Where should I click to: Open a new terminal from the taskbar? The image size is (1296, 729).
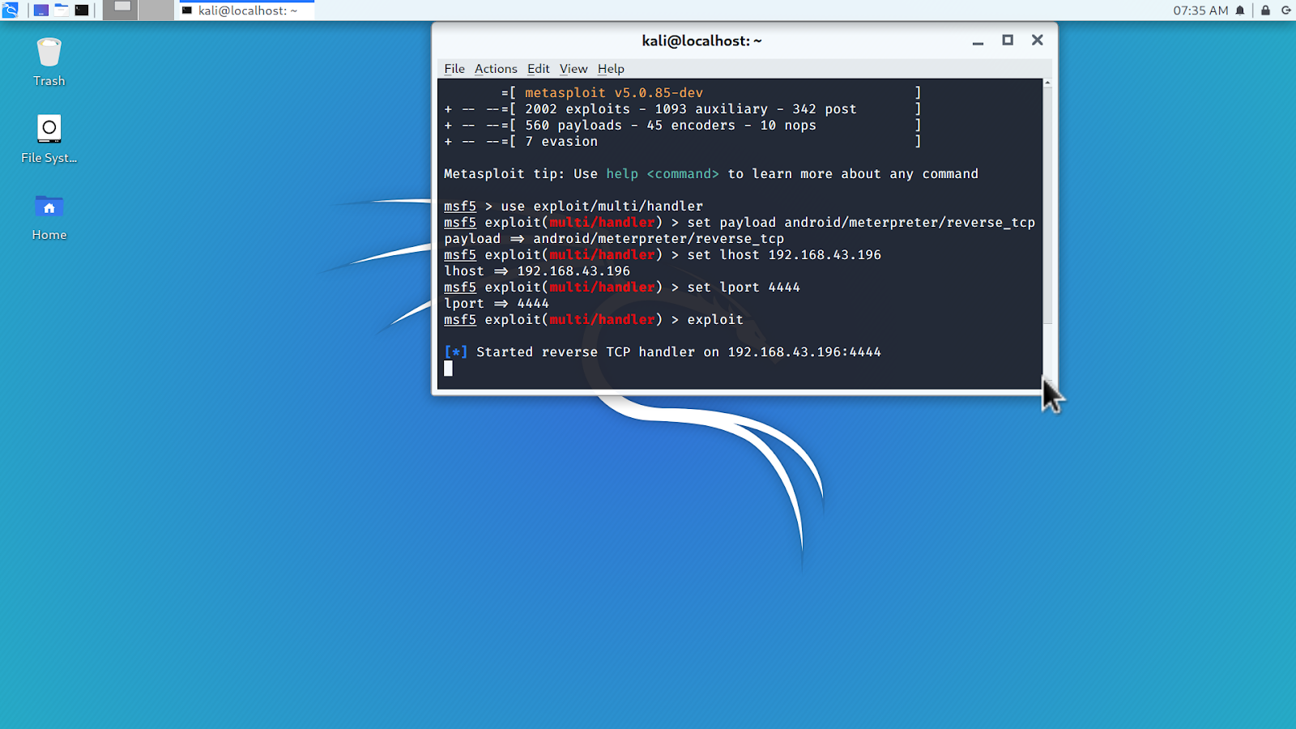[82, 11]
